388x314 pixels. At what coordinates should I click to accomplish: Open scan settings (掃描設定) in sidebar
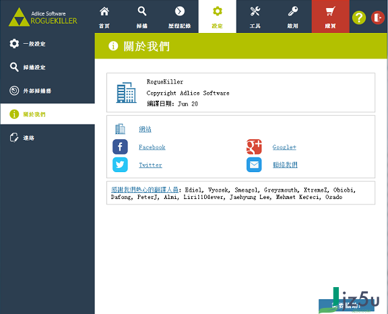47,67
